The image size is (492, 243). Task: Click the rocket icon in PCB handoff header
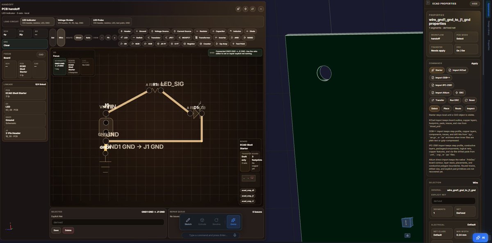coord(239,9)
